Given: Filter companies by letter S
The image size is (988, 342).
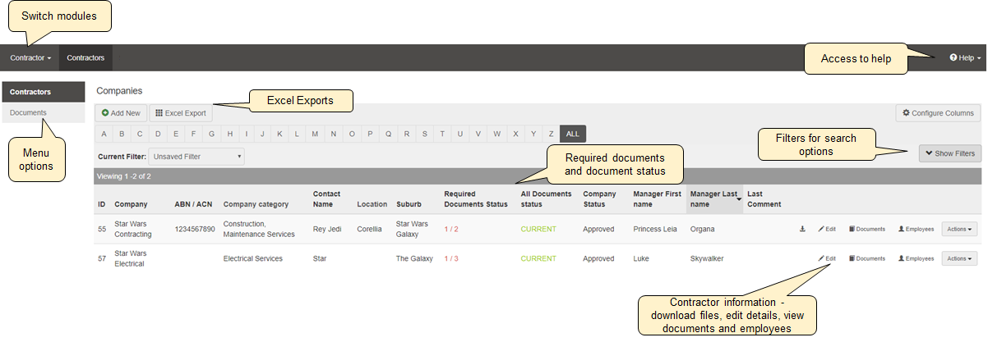Looking at the screenshot, I should [x=424, y=134].
